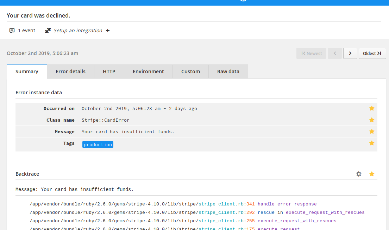The height and width of the screenshot is (230, 389).
Task: Star the Backtrace section
Action: (372, 174)
